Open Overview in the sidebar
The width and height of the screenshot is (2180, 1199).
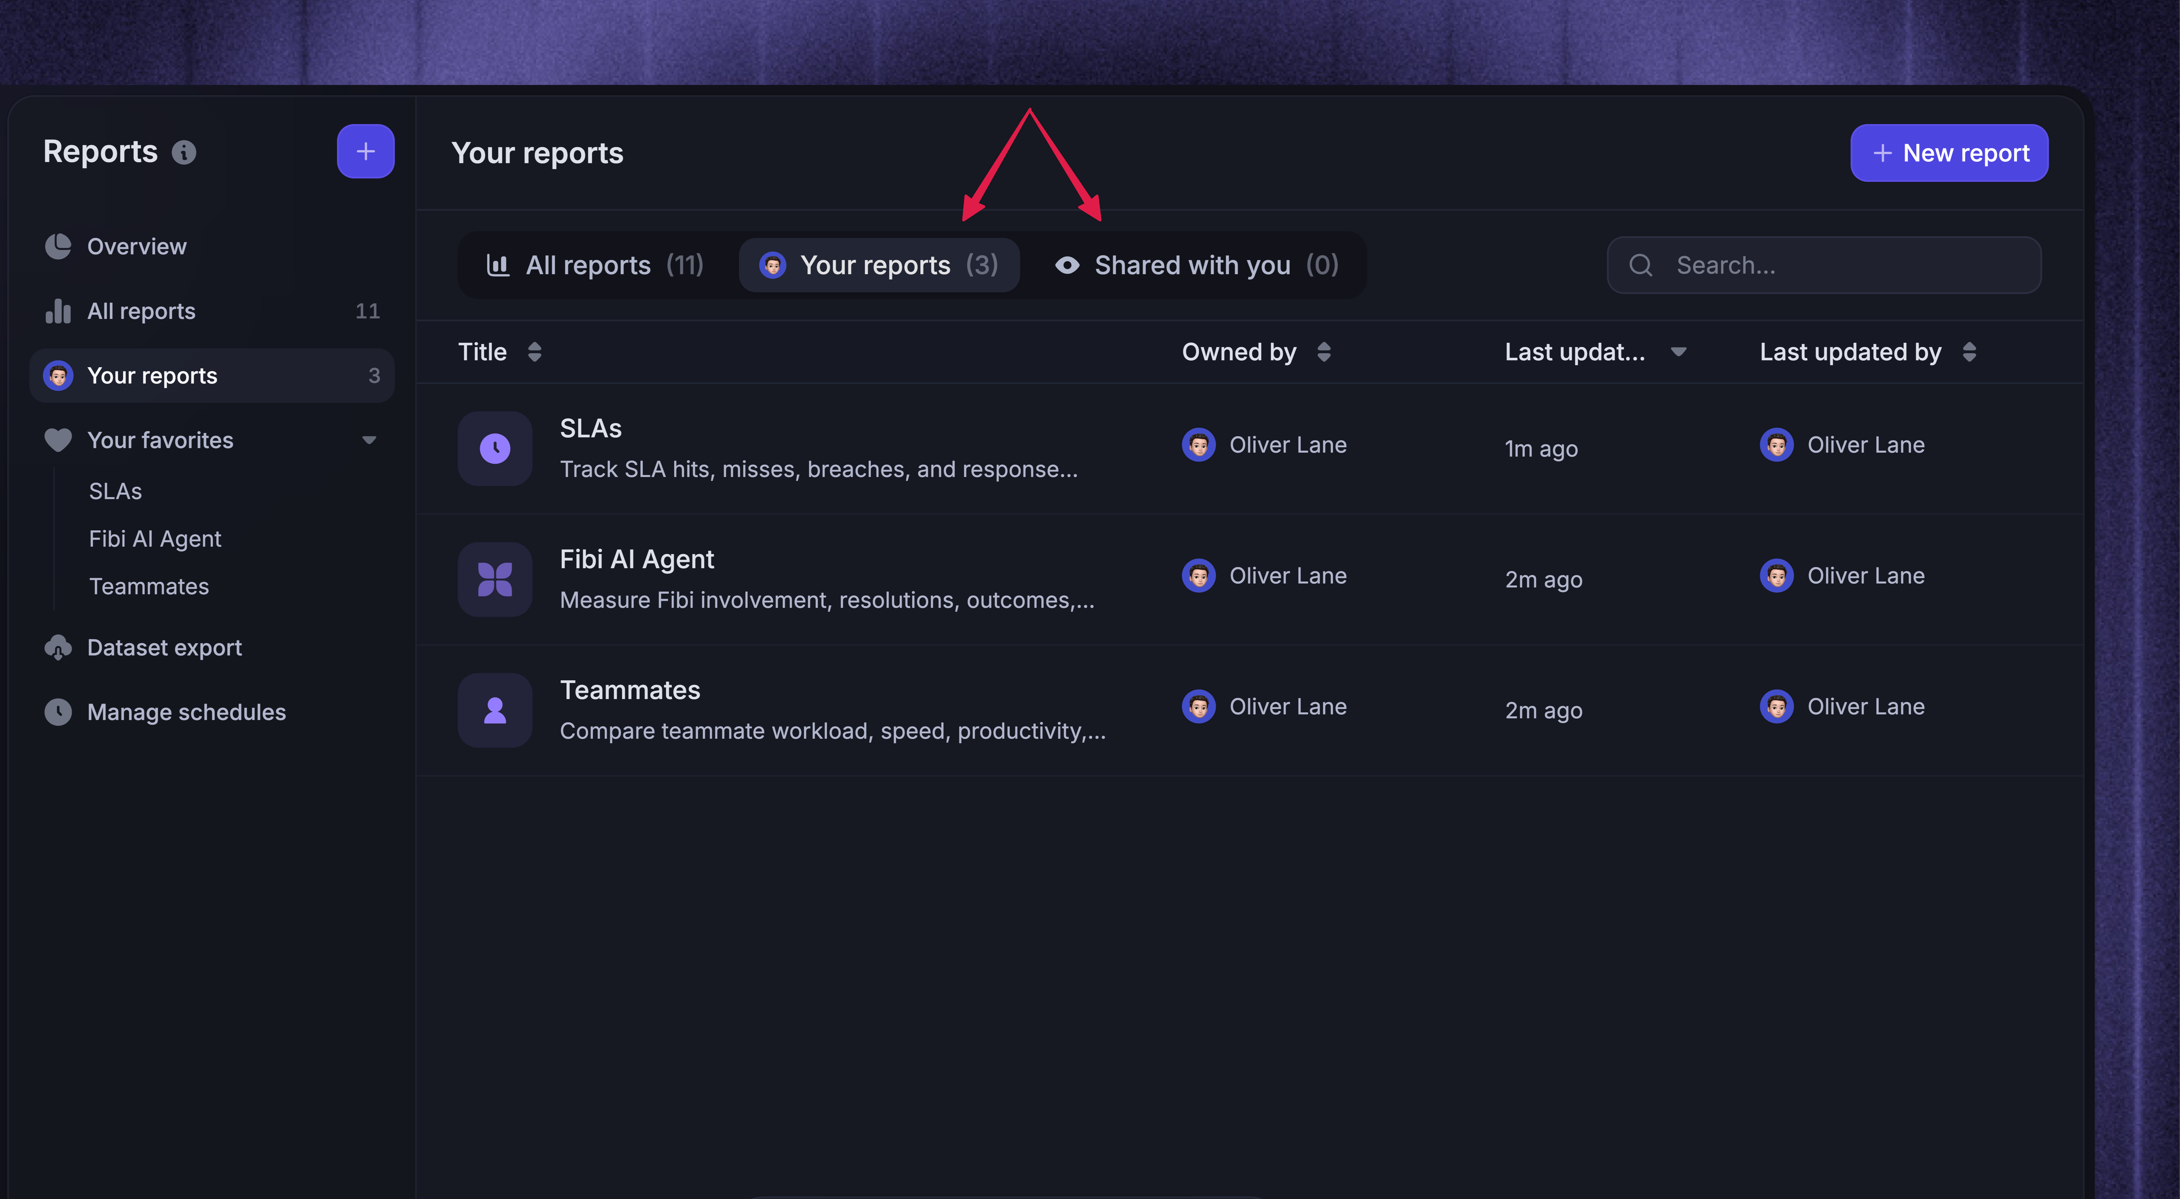[x=212, y=246]
